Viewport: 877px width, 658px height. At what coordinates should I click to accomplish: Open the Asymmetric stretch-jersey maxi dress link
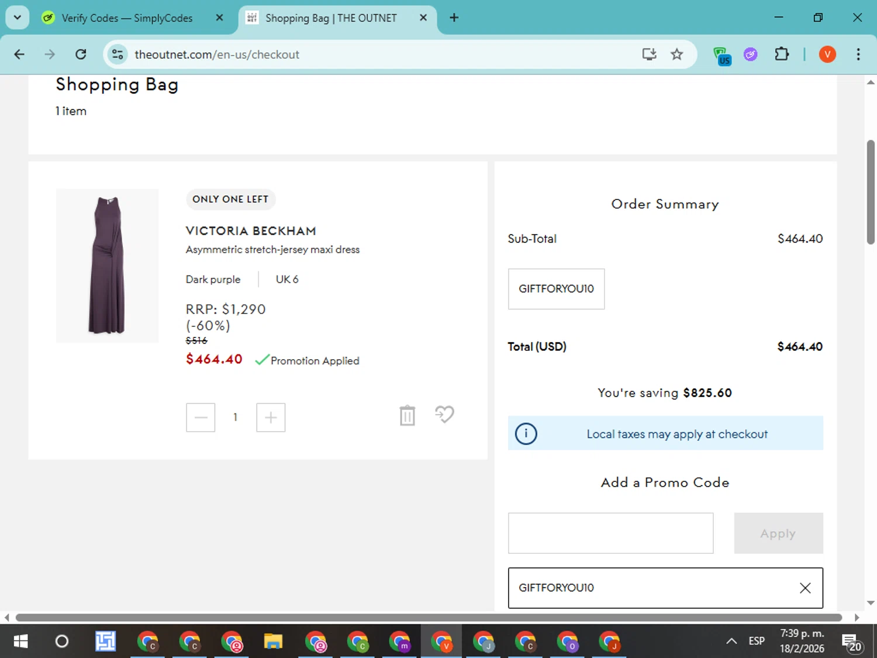pyautogui.click(x=272, y=250)
